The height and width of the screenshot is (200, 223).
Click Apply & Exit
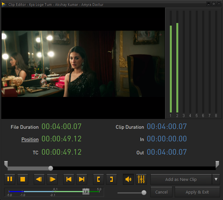pyautogui.click(x=197, y=192)
